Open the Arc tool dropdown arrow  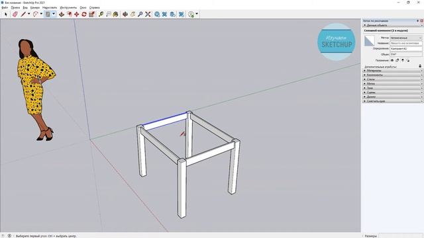coord(41,14)
